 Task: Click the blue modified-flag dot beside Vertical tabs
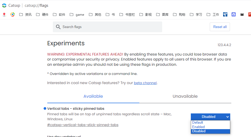tap(45, 108)
